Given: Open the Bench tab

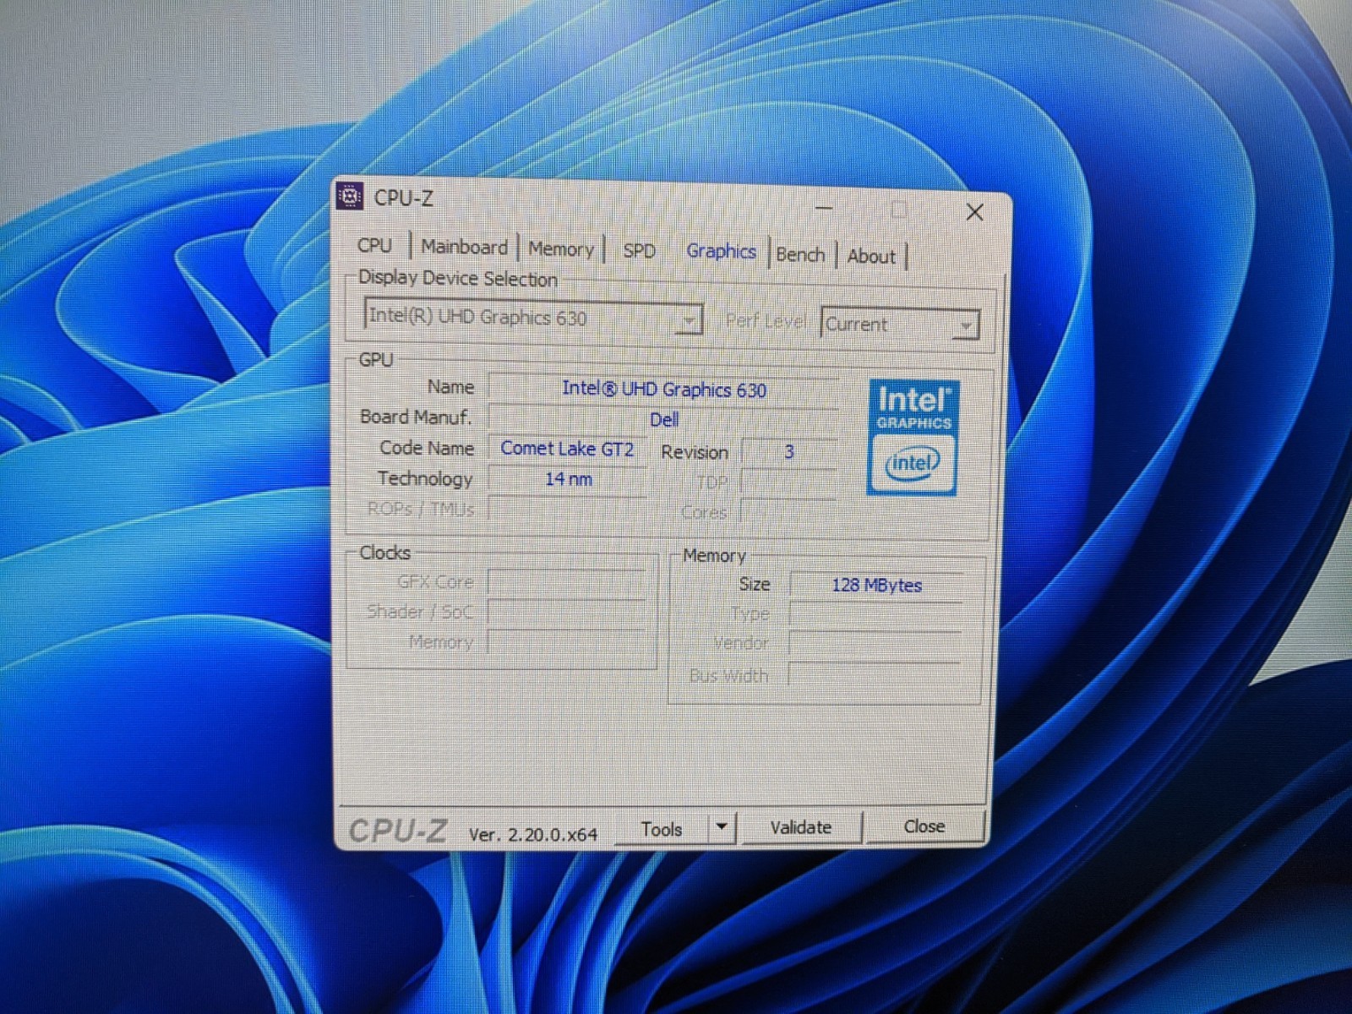Looking at the screenshot, I should point(800,254).
